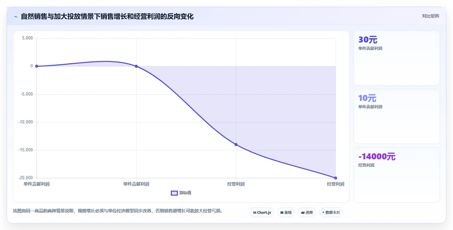The width and height of the screenshot is (453, 230).
Task: Open the 30元 stat card
Action: (x=397, y=58)
